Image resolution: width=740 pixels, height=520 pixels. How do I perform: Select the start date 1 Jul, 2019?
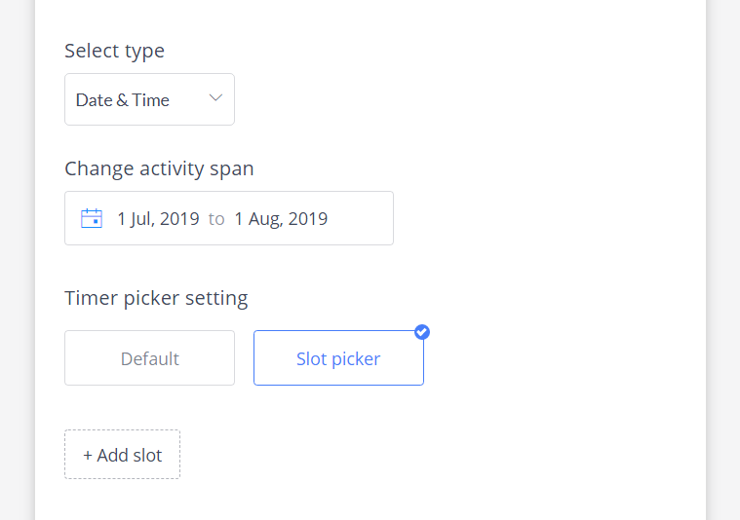click(158, 219)
